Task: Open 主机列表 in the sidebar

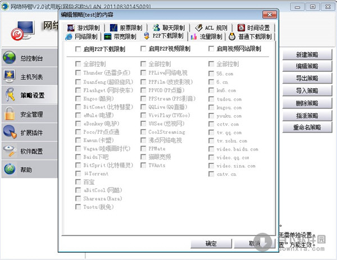Action: [x=30, y=76]
